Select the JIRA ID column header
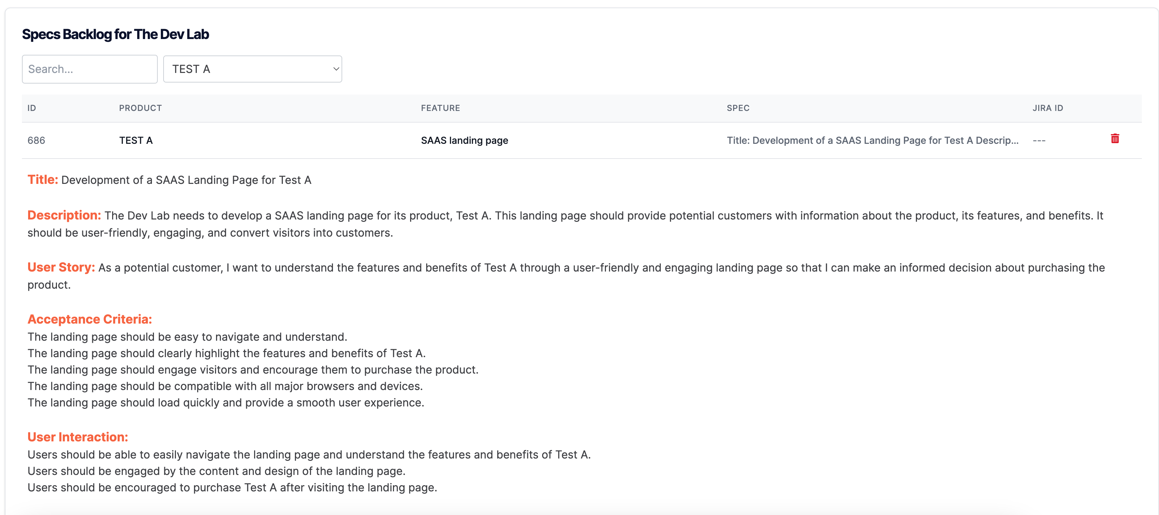 pos(1048,108)
